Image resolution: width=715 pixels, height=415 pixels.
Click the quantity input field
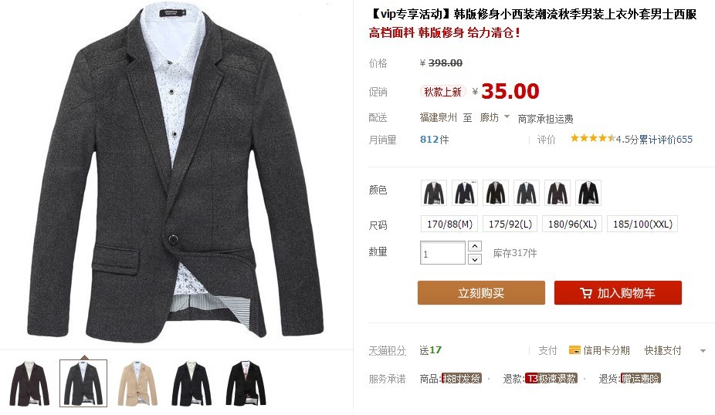pyautogui.click(x=442, y=253)
